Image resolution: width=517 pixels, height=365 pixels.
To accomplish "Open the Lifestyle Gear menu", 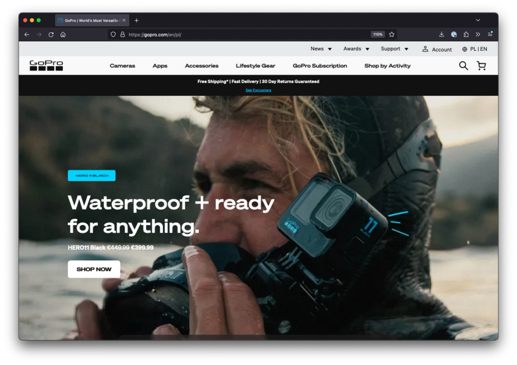I will (256, 66).
